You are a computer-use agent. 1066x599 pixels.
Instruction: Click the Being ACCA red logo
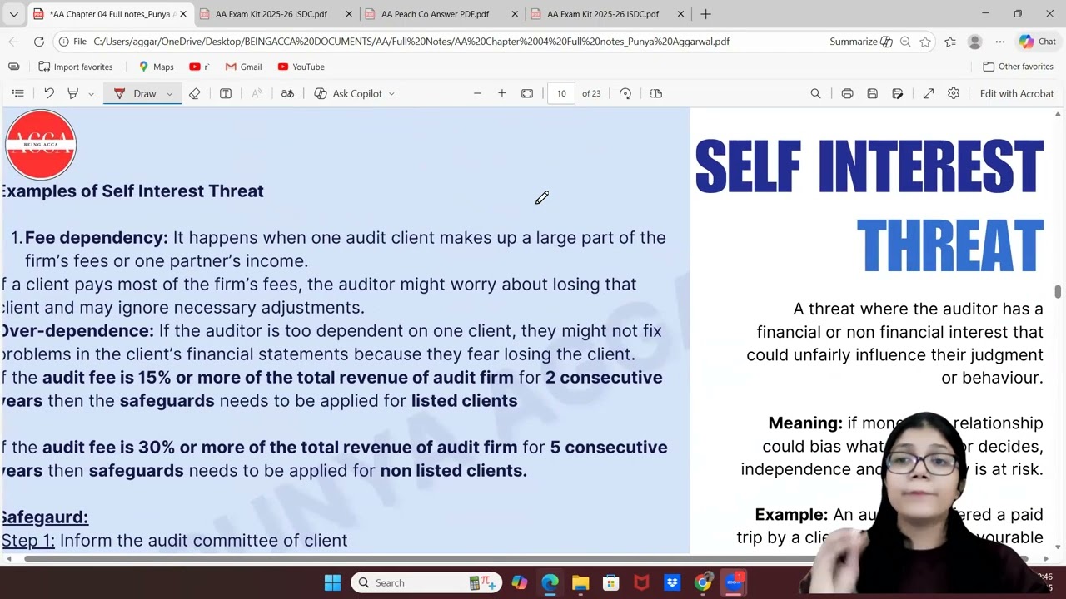point(41,145)
